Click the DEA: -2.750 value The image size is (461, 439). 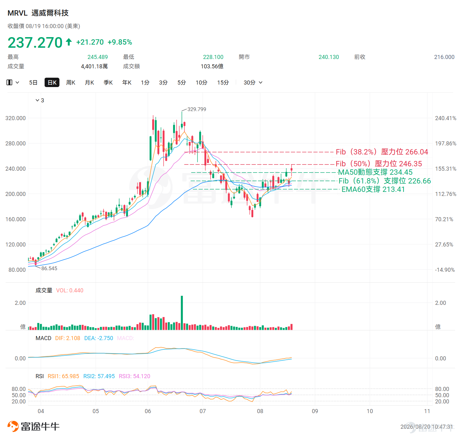pos(99,338)
